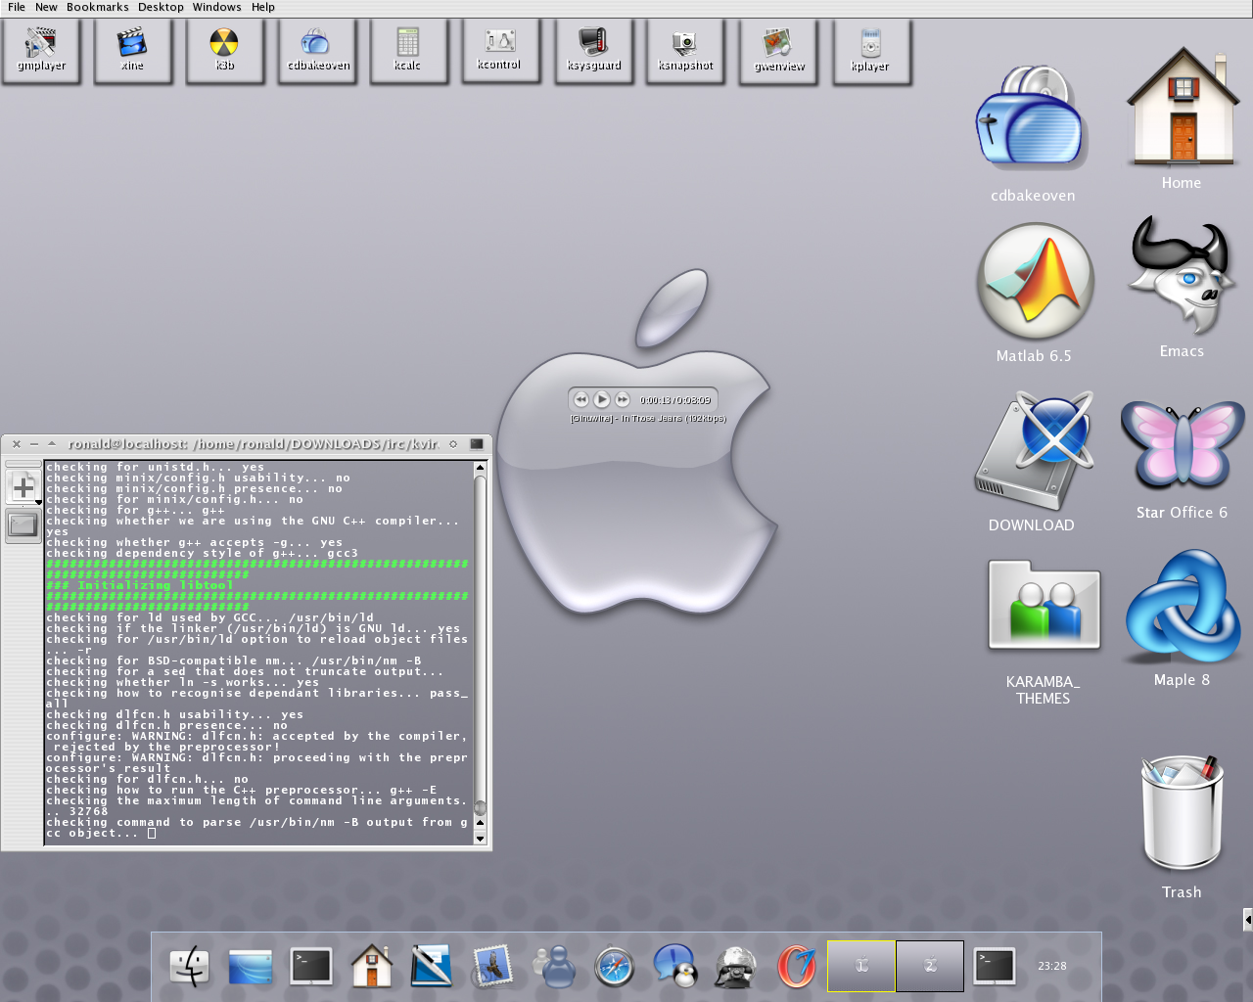
Task: Click line "checking whether ln -s works... yes"
Action: [183, 682]
